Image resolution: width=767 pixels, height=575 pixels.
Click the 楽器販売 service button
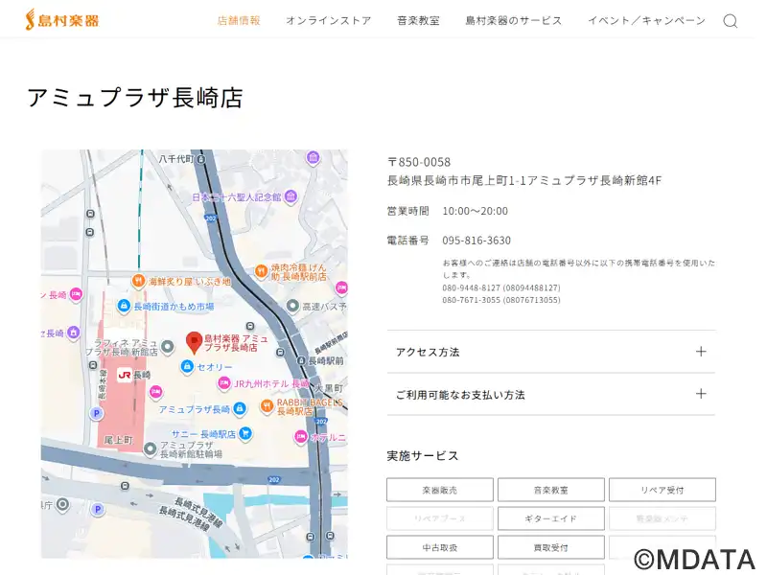tap(440, 490)
